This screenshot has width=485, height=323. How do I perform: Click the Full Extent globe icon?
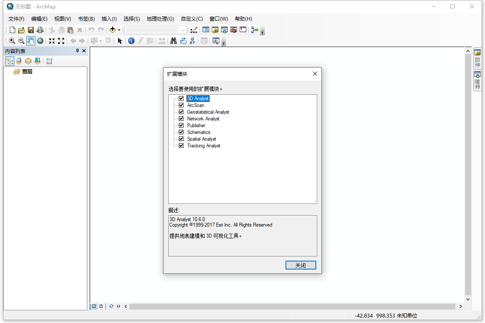click(x=40, y=41)
